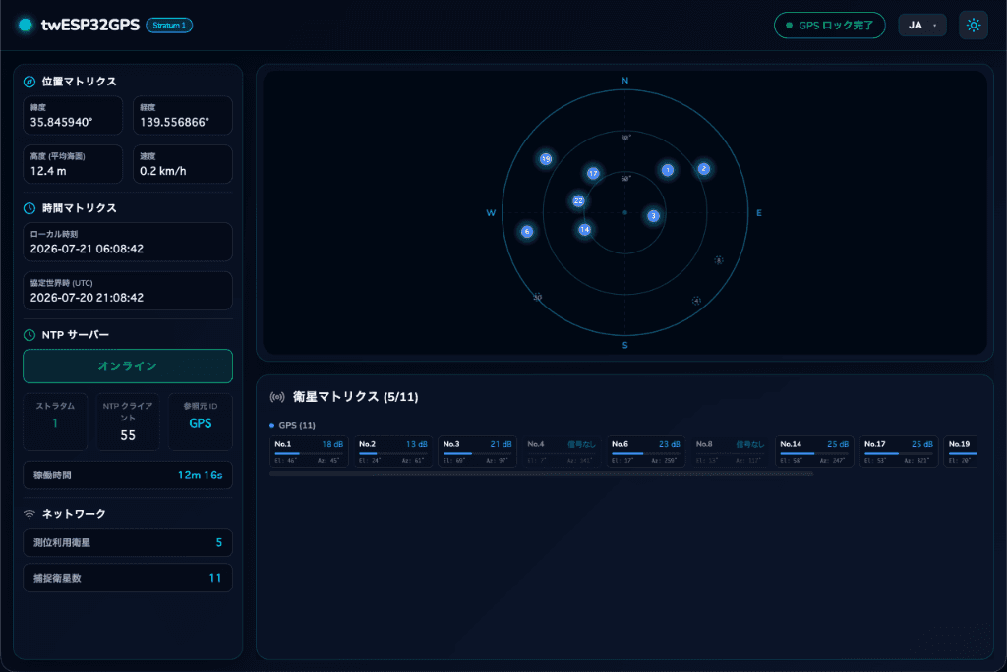Open the No.17 satellite card 25 dB
The height and width of the screenshot is (672, 1007).
899,452
